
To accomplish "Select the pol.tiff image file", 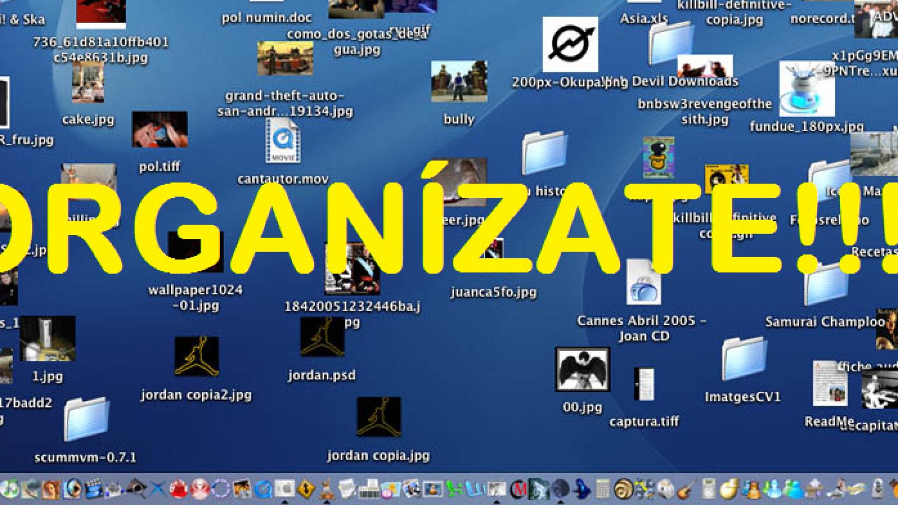I will coord(159,129).
